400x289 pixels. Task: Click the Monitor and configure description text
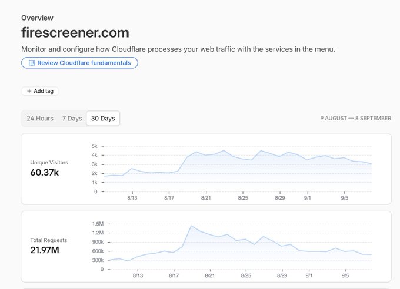(178, 49)
